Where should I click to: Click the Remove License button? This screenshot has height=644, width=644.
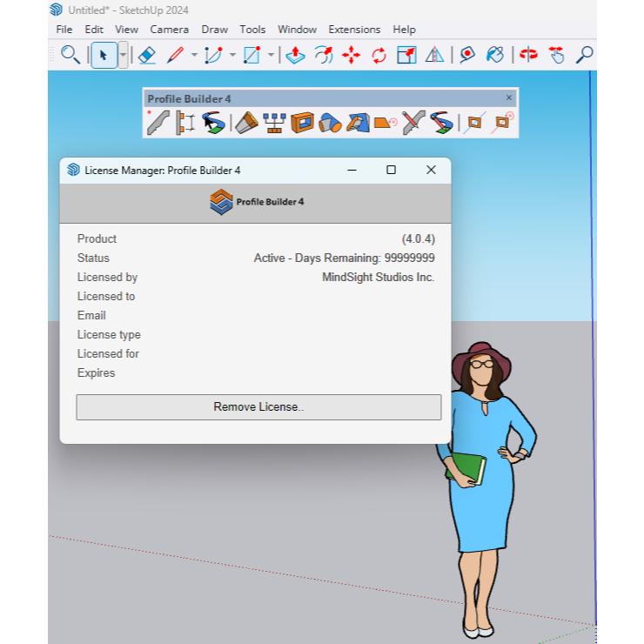tap(258, 407)
